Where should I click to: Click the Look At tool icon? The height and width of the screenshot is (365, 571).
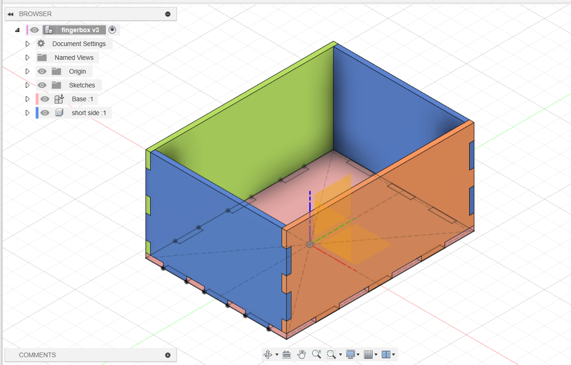(x=286, y=354)
